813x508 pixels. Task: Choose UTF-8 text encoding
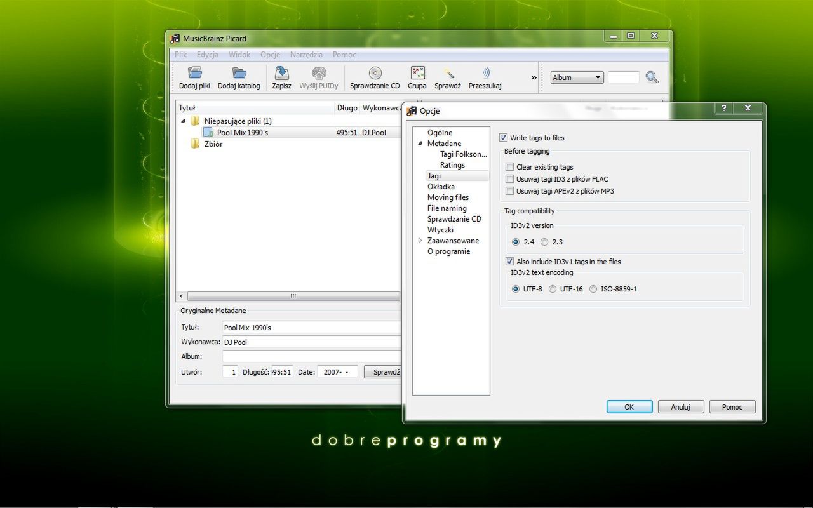(516, 289)
